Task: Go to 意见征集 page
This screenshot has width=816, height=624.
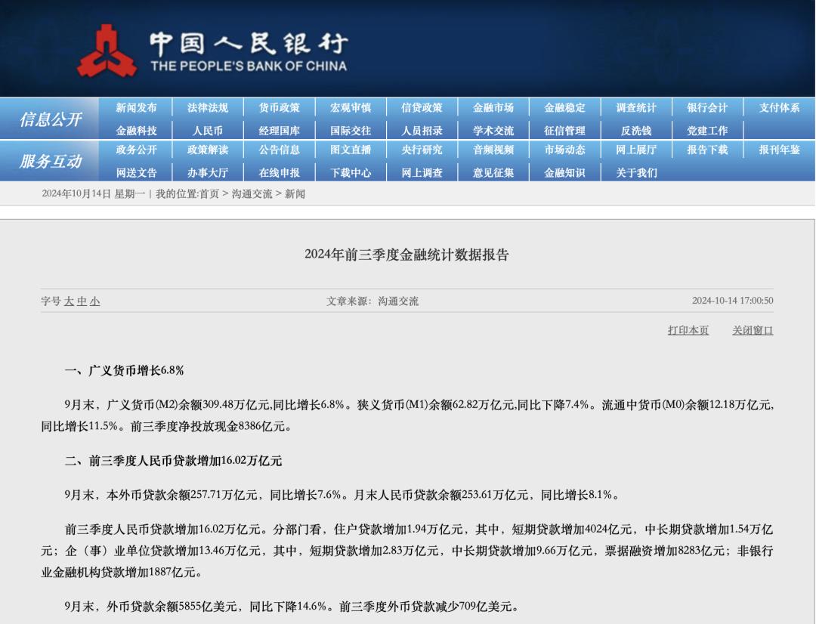Action: tap(493, 173)
